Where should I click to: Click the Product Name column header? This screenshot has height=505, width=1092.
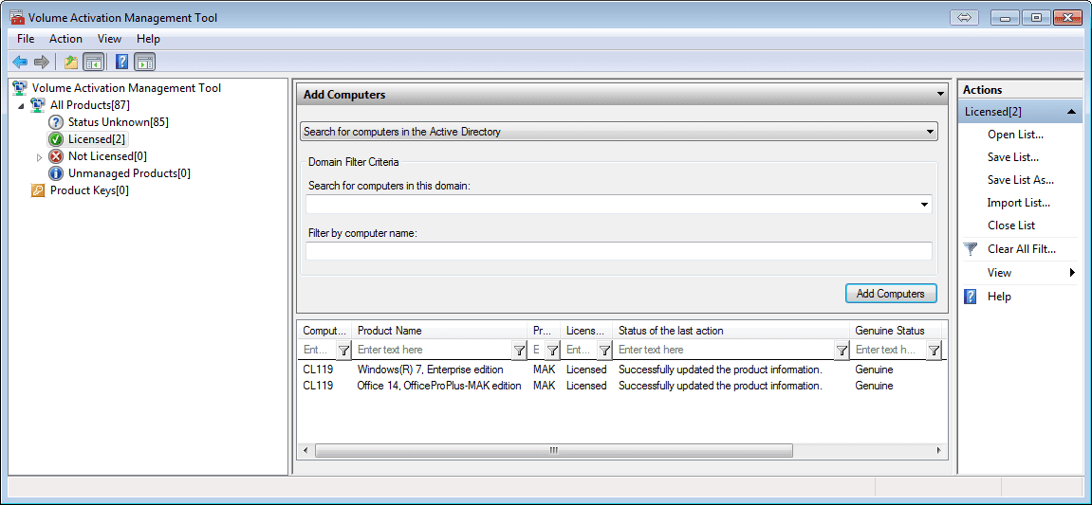[x=441, y=331]
